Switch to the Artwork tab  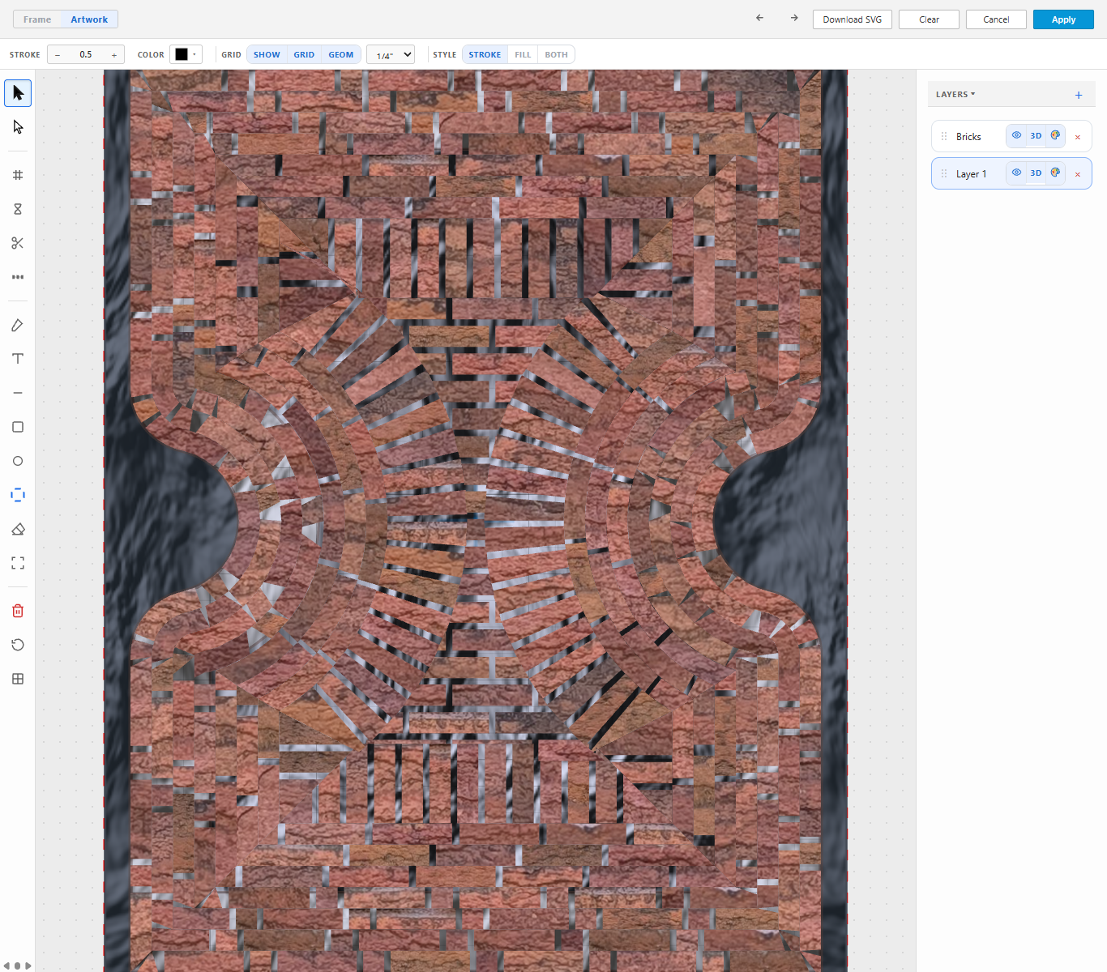[x=89, y=19]
